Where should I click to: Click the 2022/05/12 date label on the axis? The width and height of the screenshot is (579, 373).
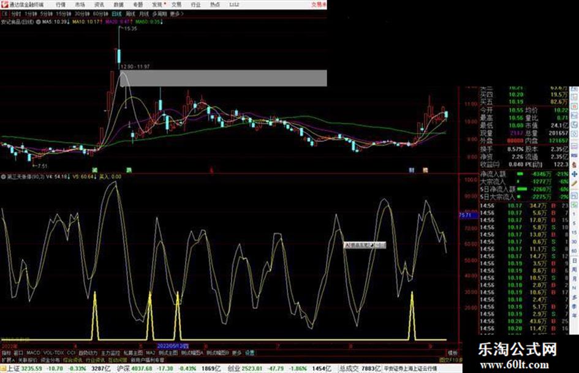(x=173, y=347)
